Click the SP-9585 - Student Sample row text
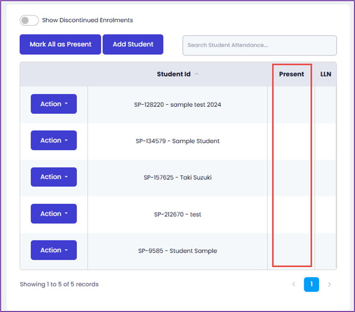 (177, 251)
